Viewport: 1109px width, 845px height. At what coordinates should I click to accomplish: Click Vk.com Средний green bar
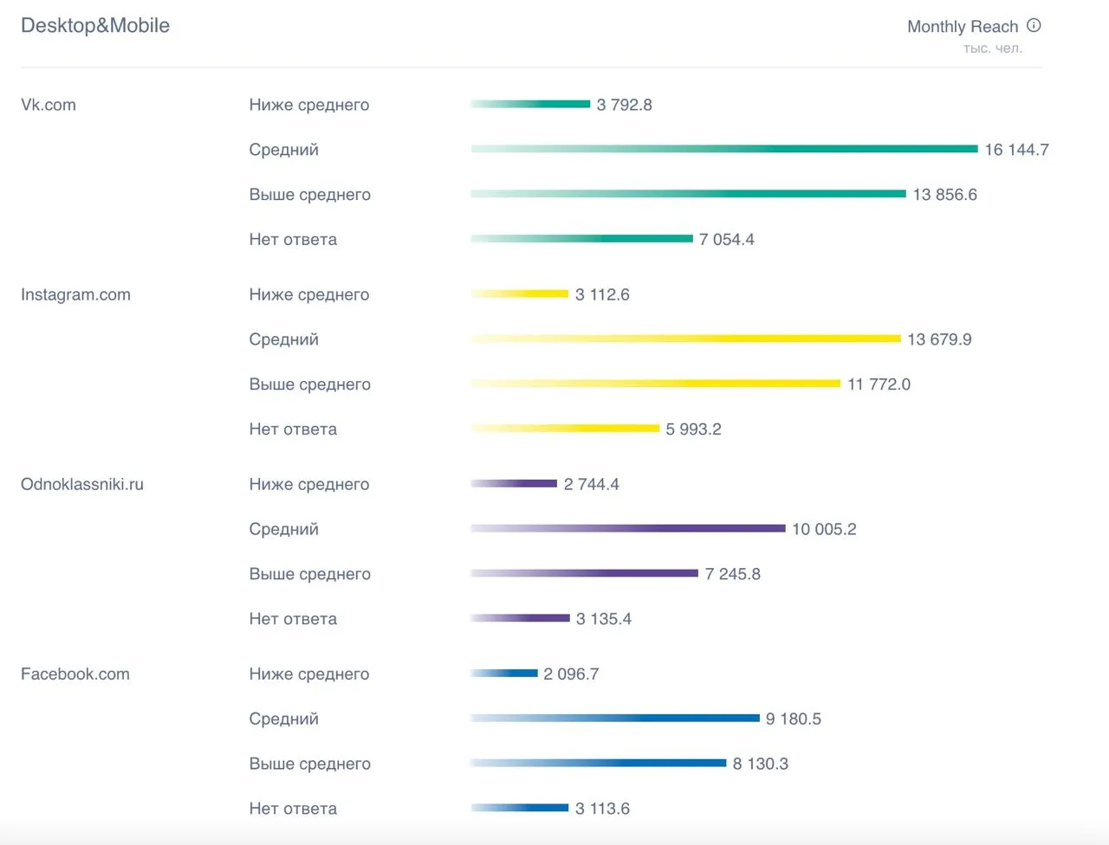(x=724, y=149)
